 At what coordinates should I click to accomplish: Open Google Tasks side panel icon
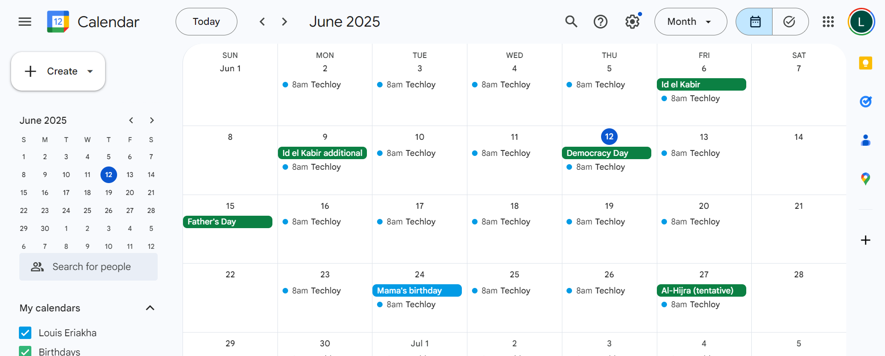point(865,102)
